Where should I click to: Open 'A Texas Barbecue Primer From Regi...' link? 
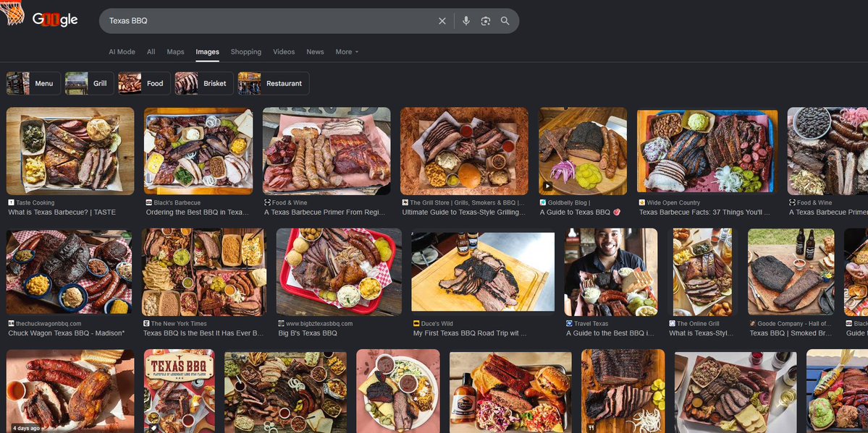pos(324,213)
